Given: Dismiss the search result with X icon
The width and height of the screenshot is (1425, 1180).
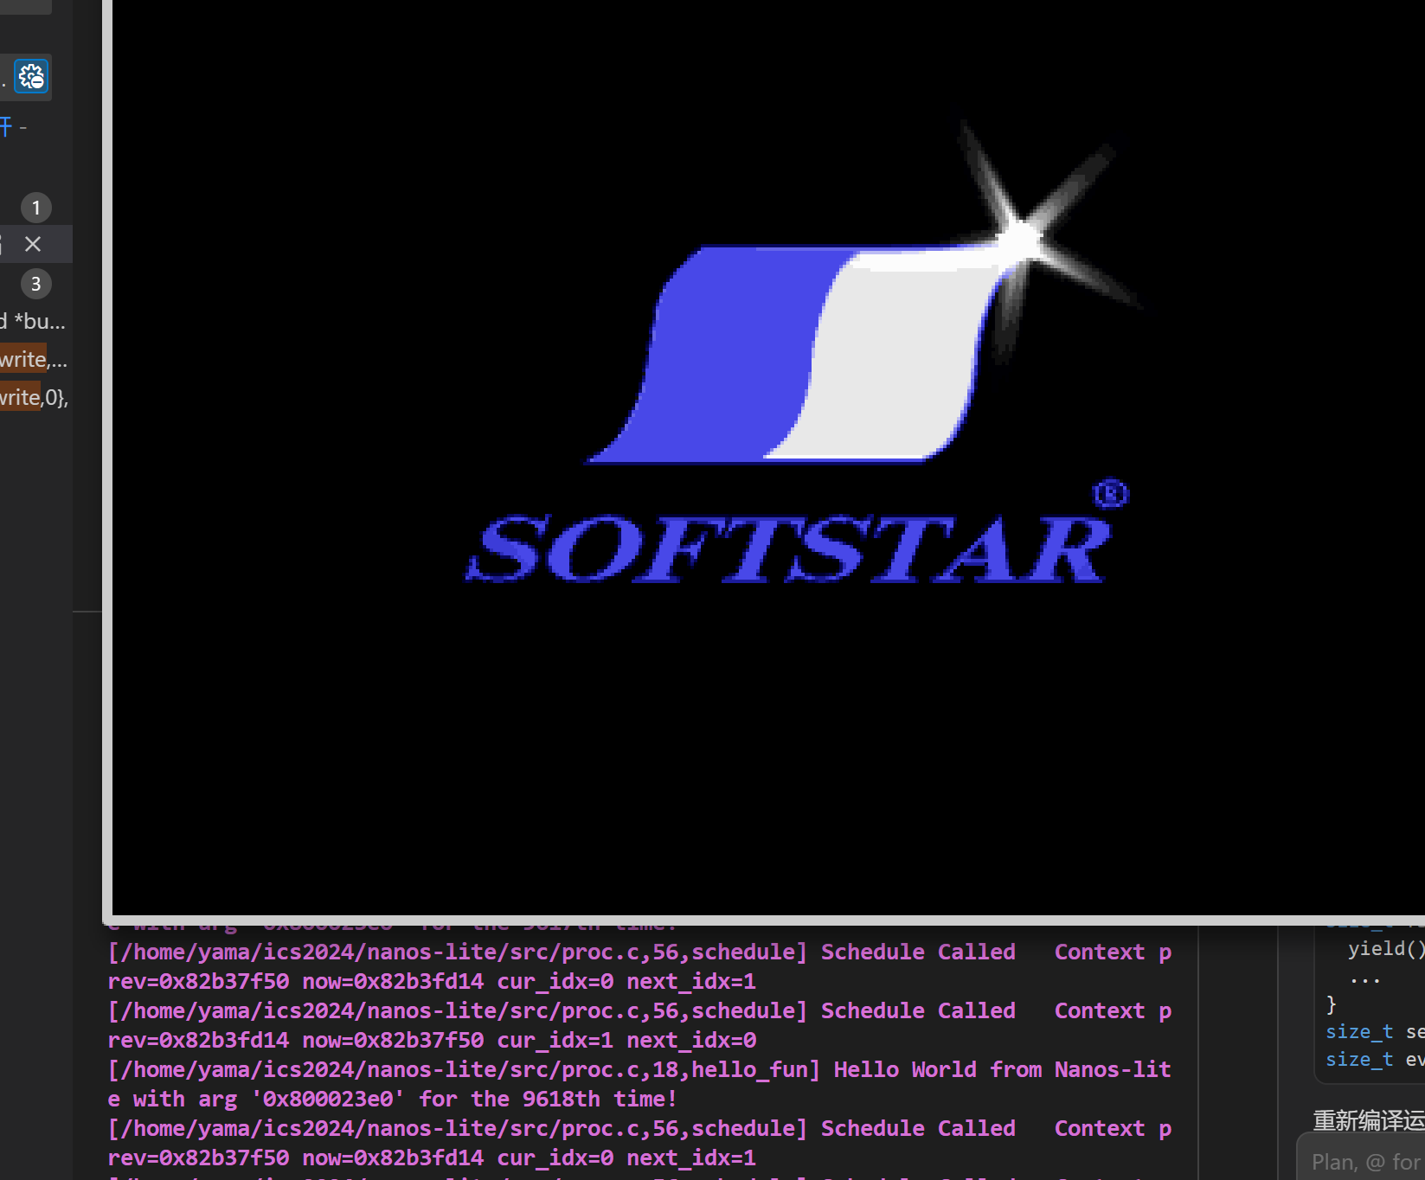Looking at the screenshot, I should coord(33,244).
